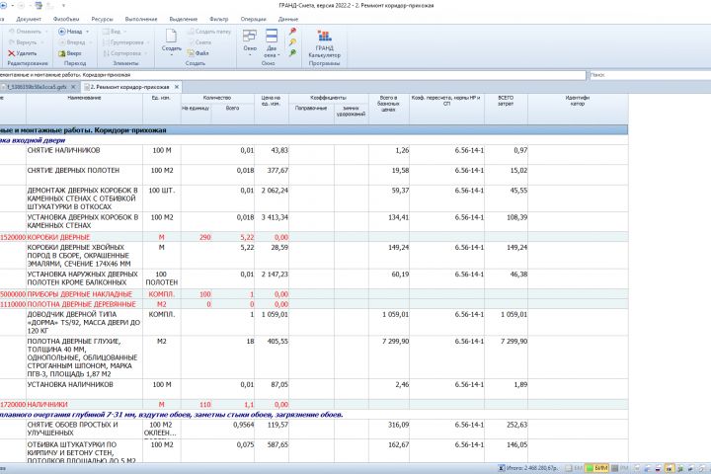Click the Смета button in Создать group
Viewport: 711px width, 474px height.
pyautogui.click(x=199, y=42)
